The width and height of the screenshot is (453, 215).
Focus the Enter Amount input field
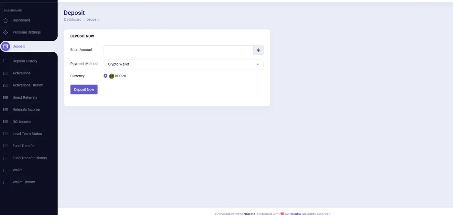click(x=179, y=50)
